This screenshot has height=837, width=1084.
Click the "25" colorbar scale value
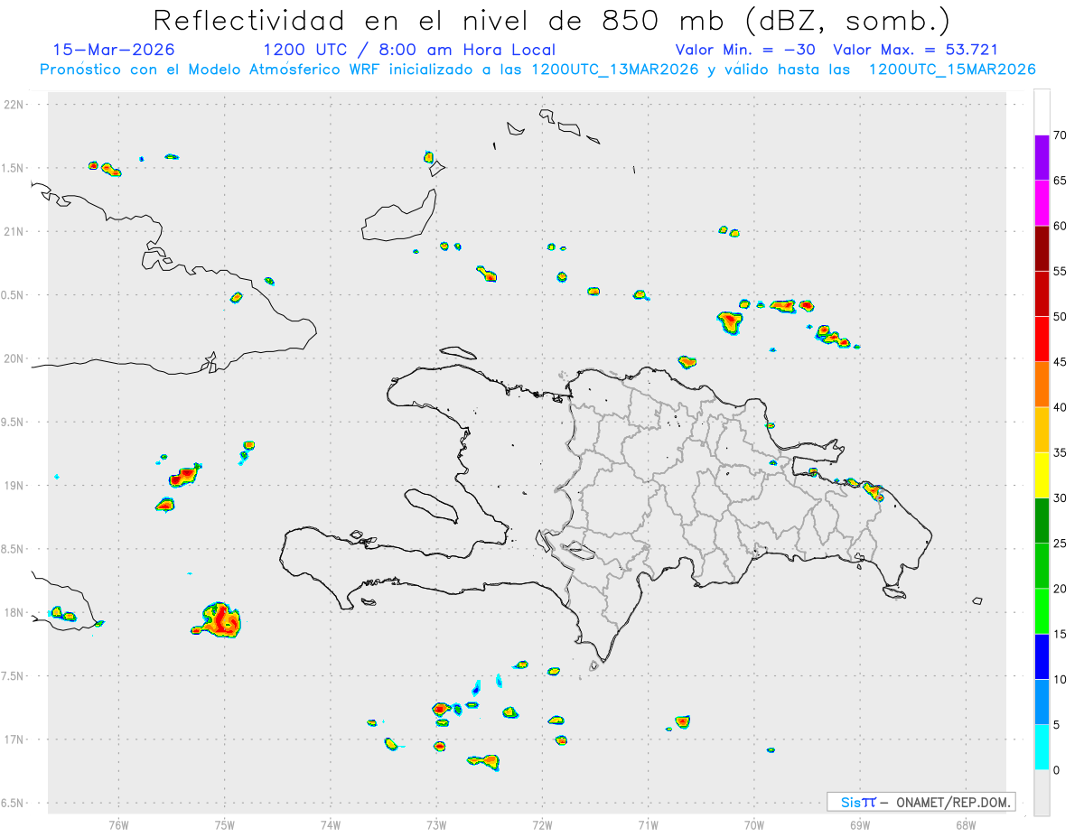pyautogui.click(x=1061, y=544)
